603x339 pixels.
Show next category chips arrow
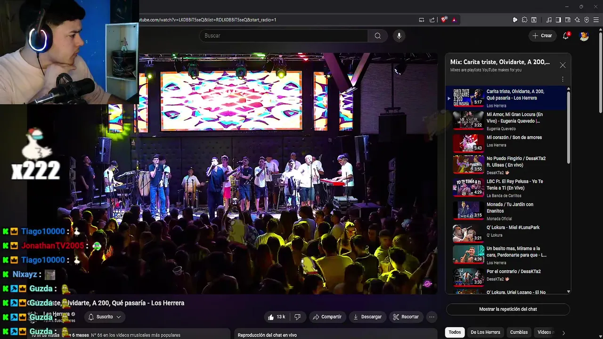[563, 332]
